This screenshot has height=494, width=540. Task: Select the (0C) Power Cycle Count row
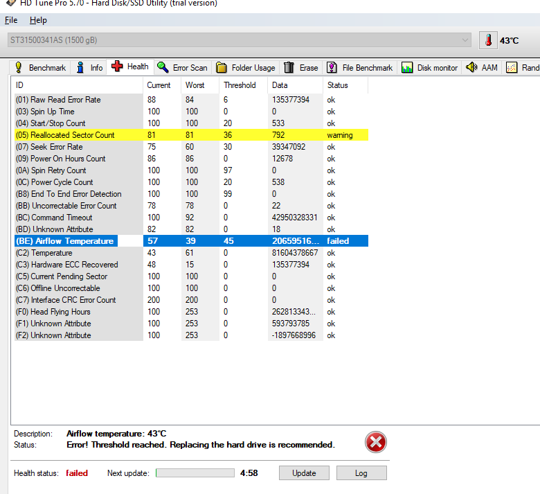(x=192, y=182)
